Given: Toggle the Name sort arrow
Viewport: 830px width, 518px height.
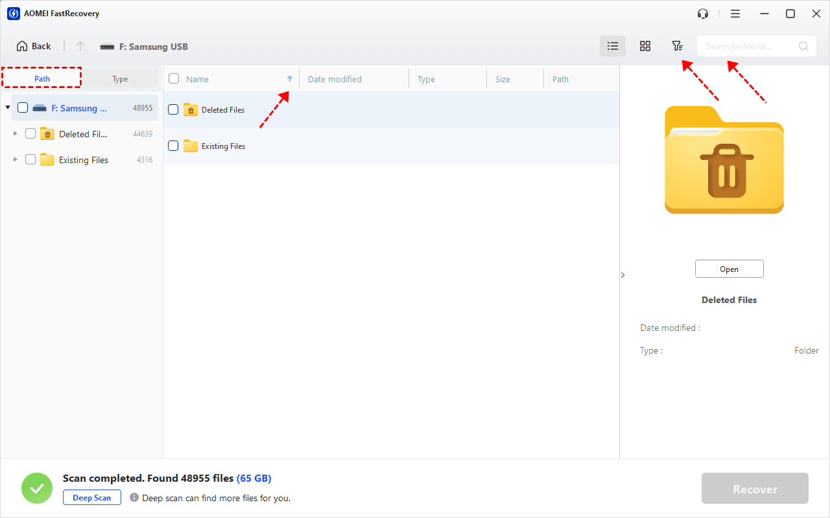Looking at the screenshot, I should pos(290,79).
